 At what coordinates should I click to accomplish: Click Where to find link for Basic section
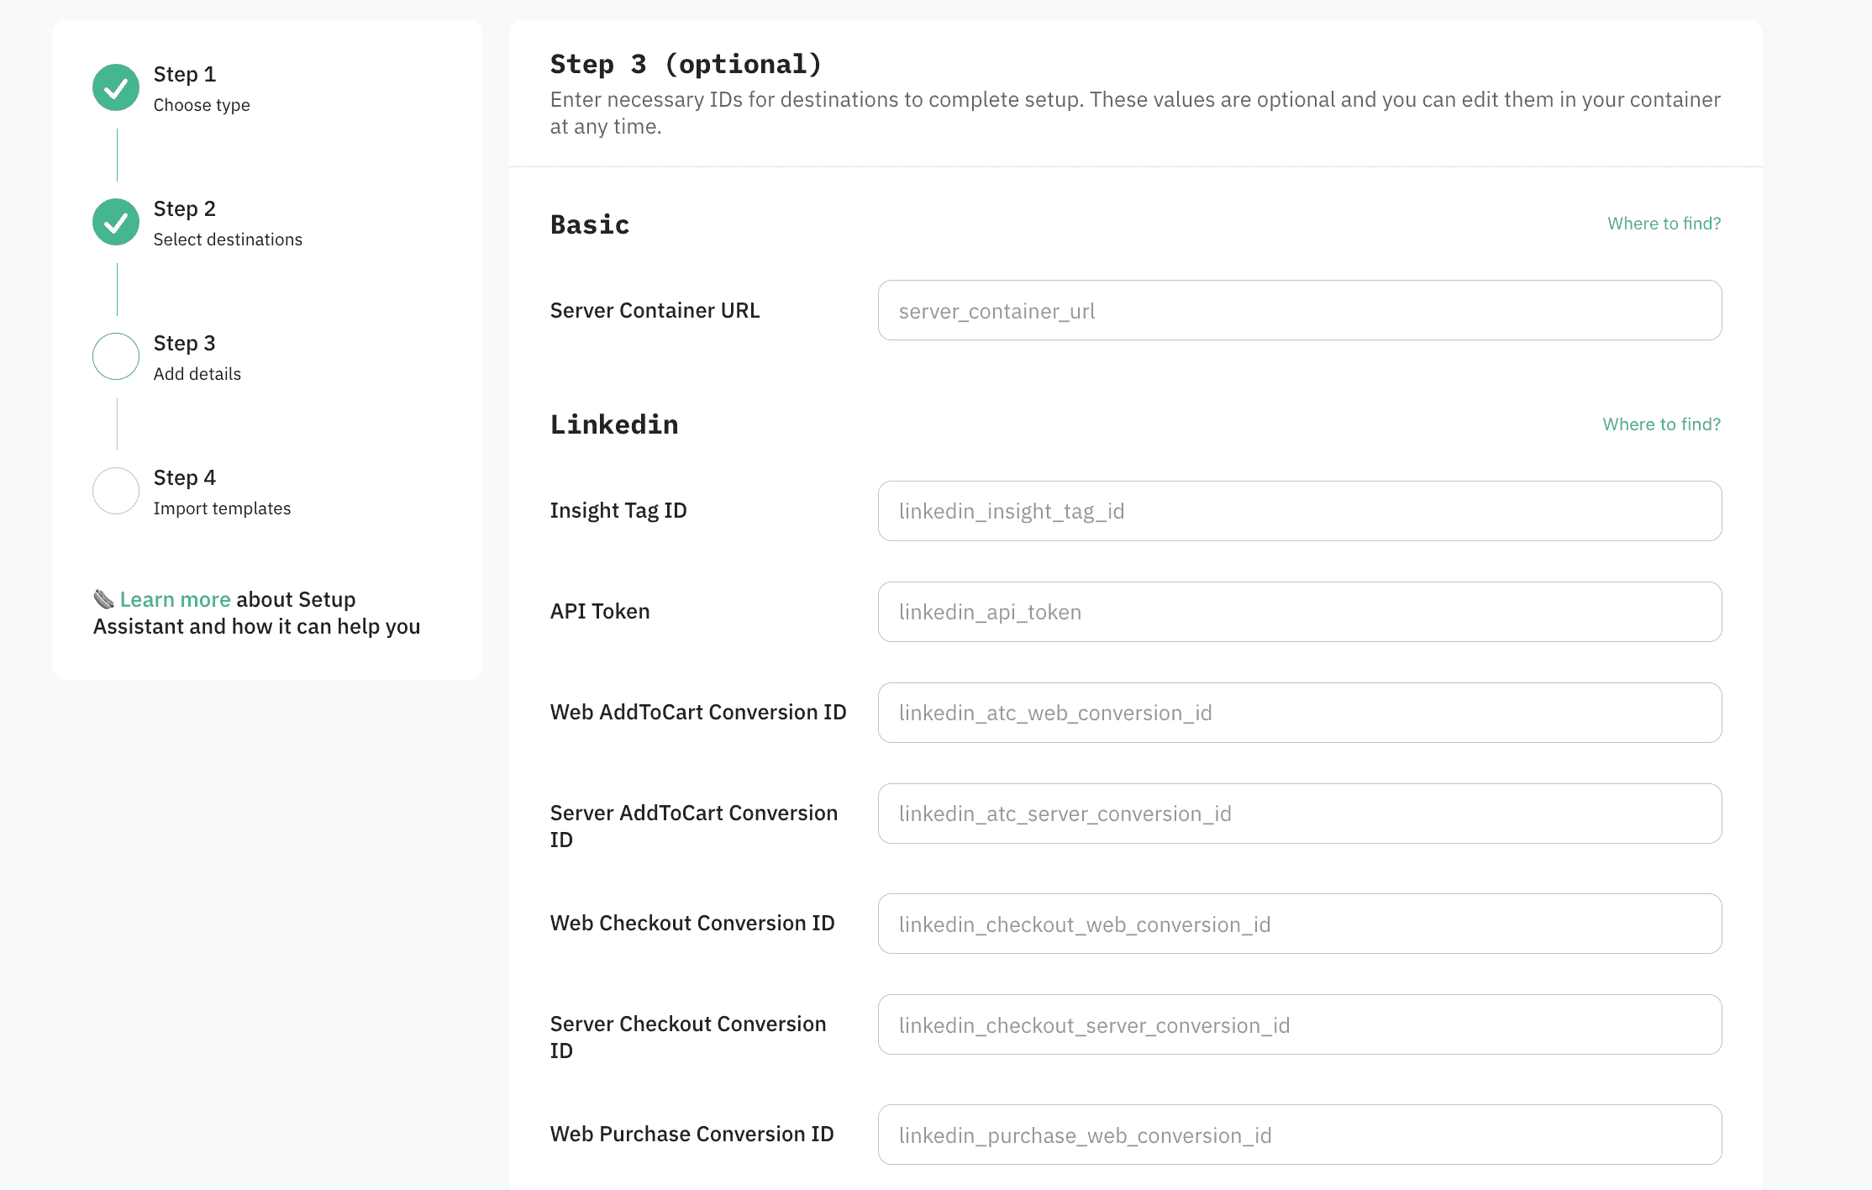1664,224
